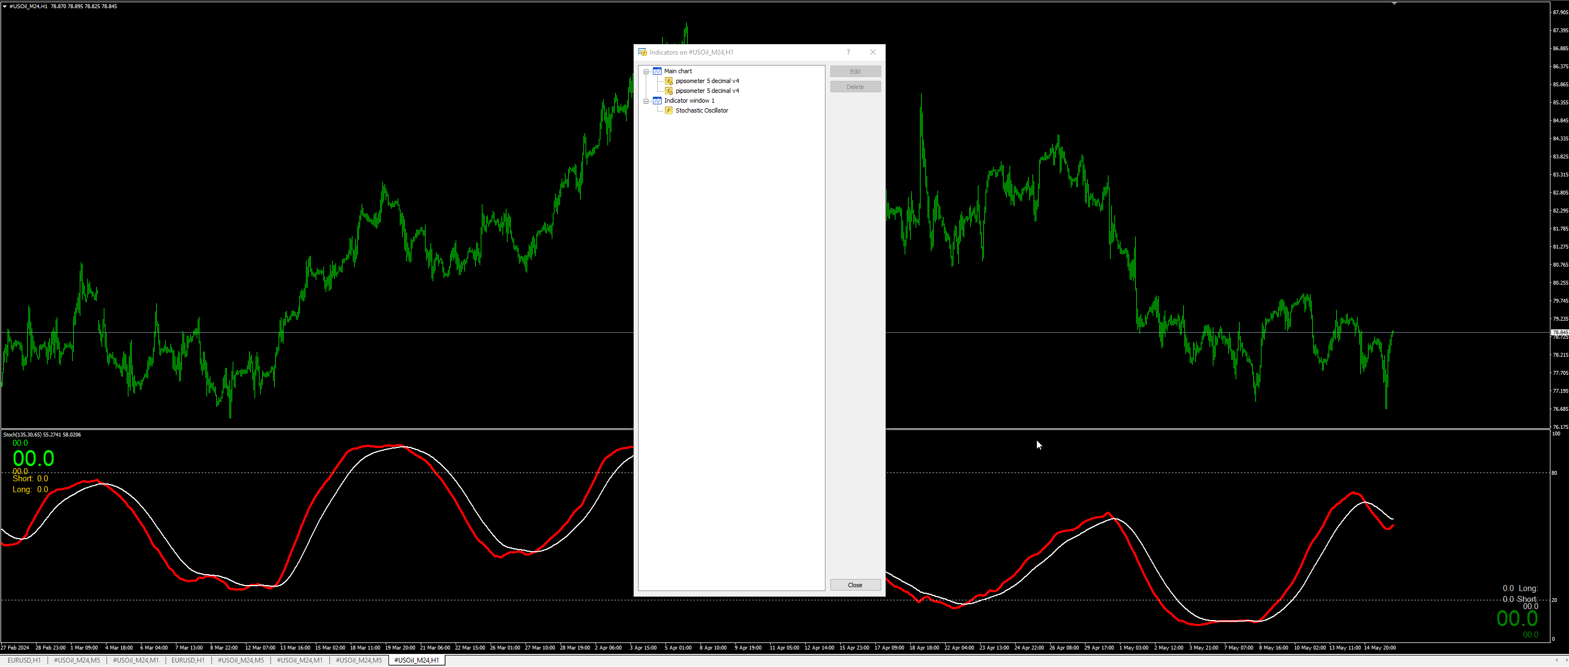1569x667 pixels.
Task: Click the Indicators dialog title bar icon
Action: (x=642, y=52)
